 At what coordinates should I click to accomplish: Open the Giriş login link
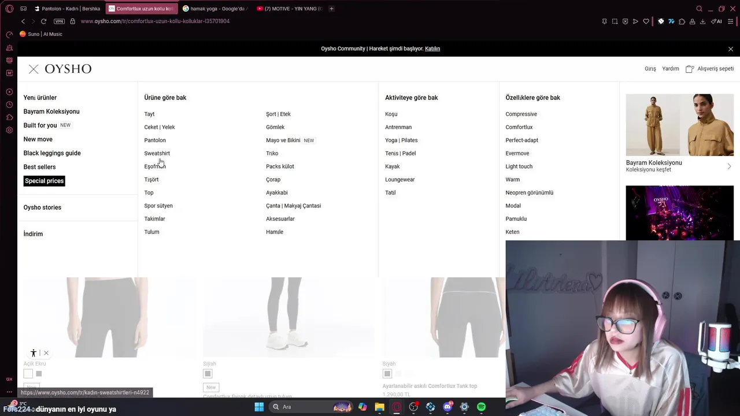(650, 69)
